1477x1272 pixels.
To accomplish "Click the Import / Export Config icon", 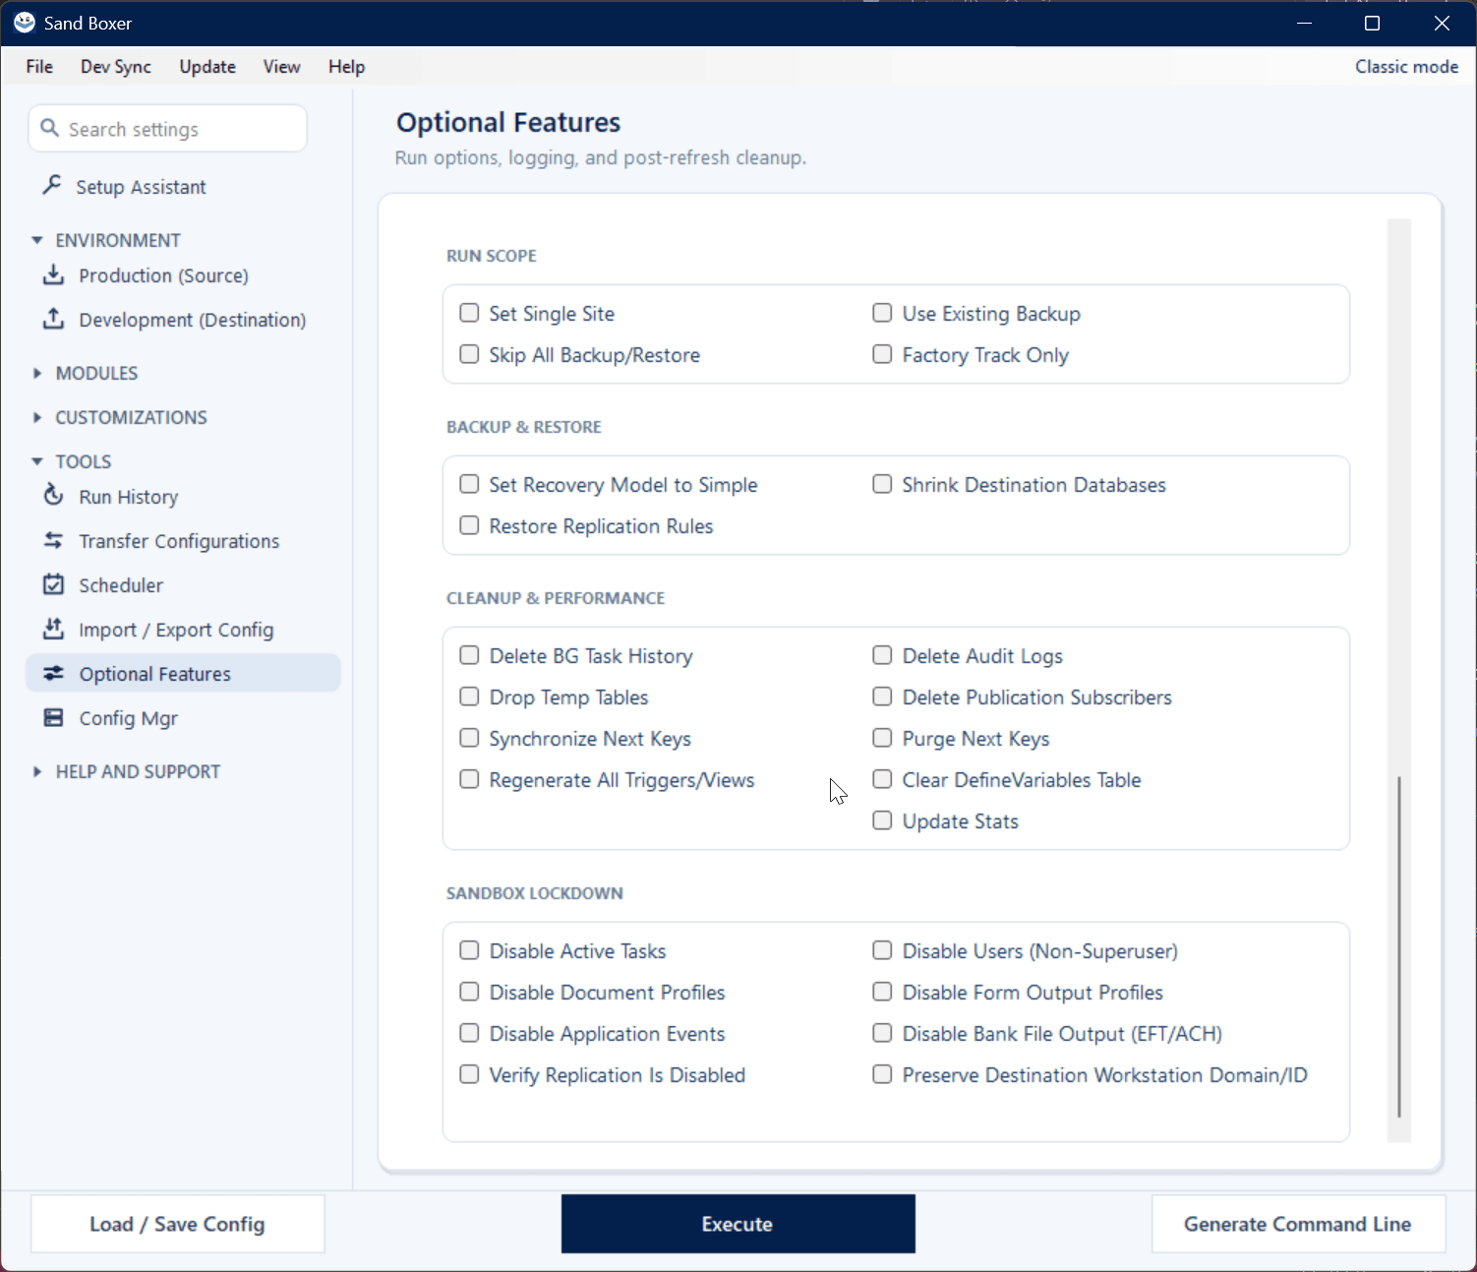I will coord(54,628).
